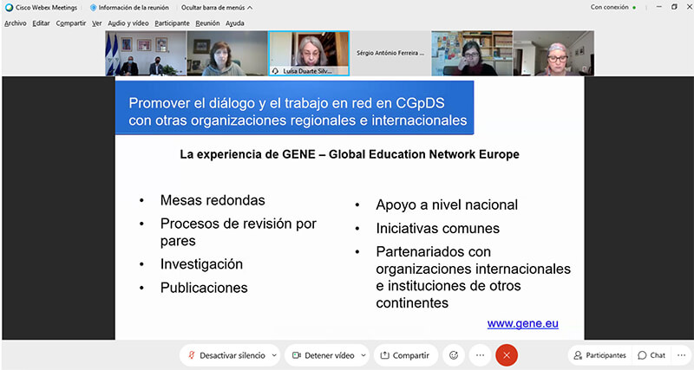Screen dimensions: 694x370
Task: Open the Participantes panel
Action: (x=600, y=355)
